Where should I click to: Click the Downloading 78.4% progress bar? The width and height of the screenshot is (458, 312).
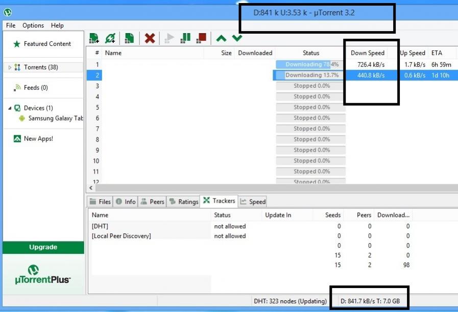pyautogui.click(x=310, y=64)
